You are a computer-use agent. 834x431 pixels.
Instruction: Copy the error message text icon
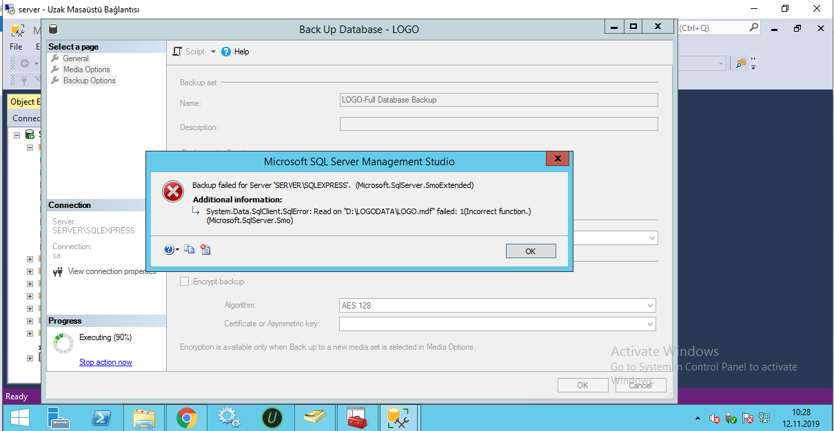click(x=189, y=249)
